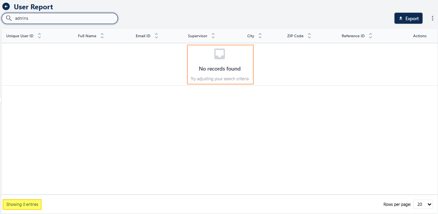Sort by Reference ID using the sort arrows
The height and width of the screenshot is (214, 438).
point(370,36)
